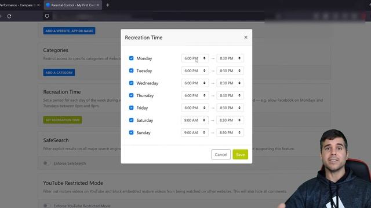Click the Set Recreation Time button

pos(63,120)
